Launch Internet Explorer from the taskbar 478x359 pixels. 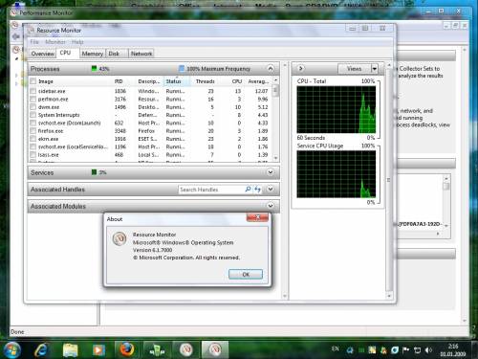(x=41, y=349)
